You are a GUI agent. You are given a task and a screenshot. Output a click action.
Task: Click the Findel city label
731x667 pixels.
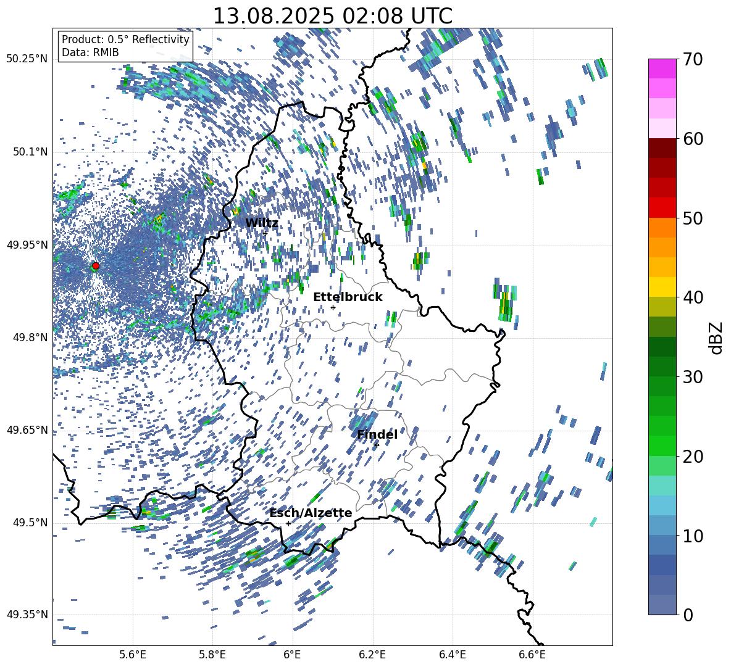pos(377,434)
